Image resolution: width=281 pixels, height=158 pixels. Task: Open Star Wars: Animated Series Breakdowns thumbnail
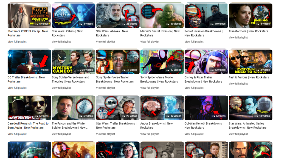tap(251, 108)
